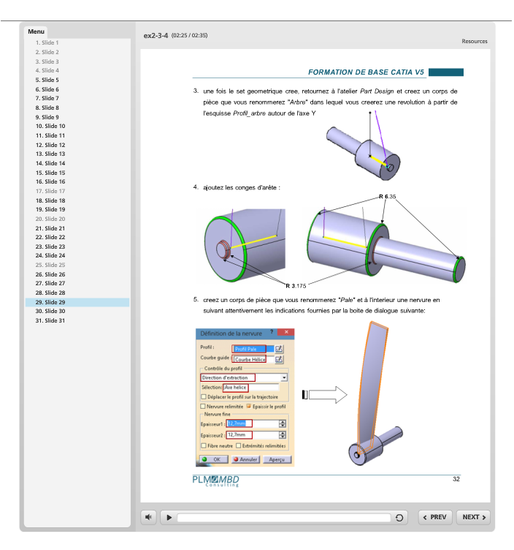Go to Slide 4
514x550 pixels.
click(47, 70)
